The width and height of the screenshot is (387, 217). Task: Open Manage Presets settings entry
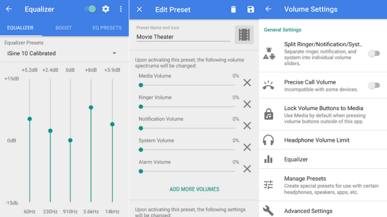[323, 185]
